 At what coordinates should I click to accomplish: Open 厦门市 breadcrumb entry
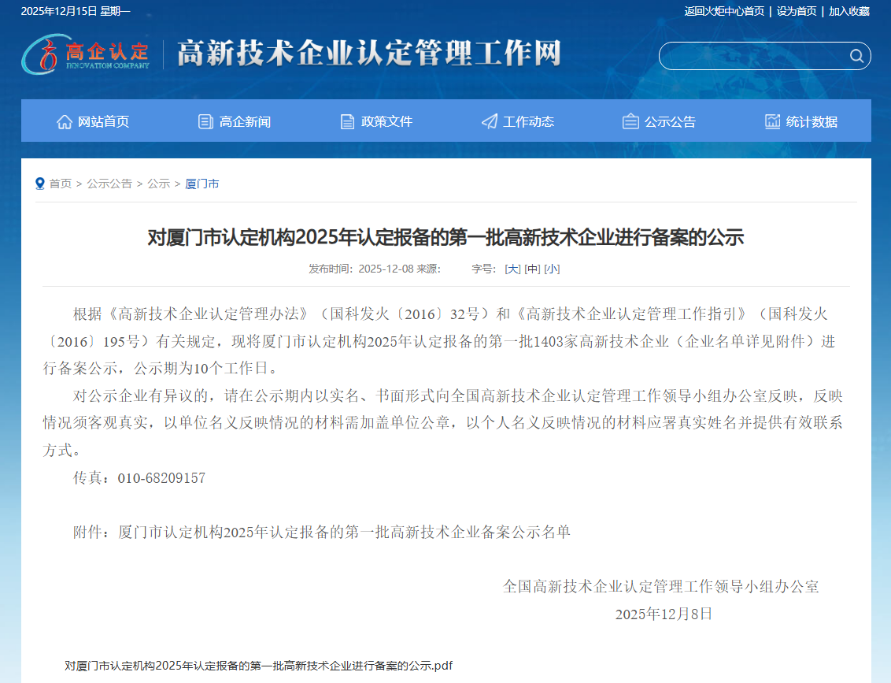203,183
